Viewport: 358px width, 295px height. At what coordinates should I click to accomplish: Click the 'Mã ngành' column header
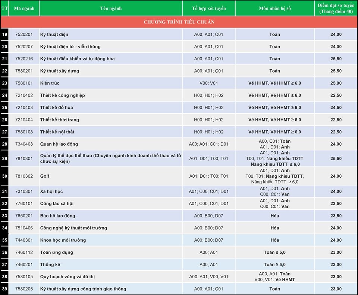coord(24,9)
